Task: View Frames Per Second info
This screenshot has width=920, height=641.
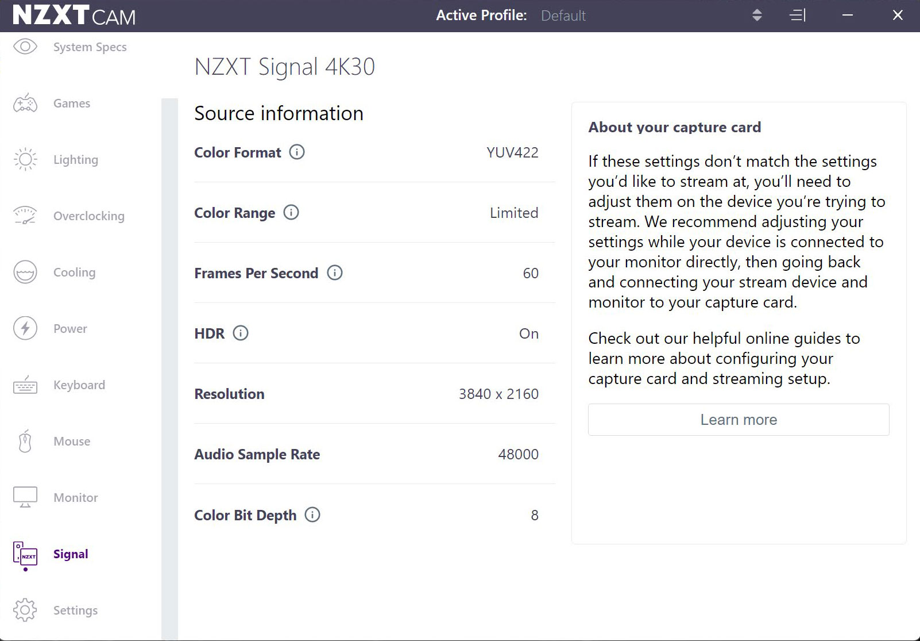Action: (335, 273)
